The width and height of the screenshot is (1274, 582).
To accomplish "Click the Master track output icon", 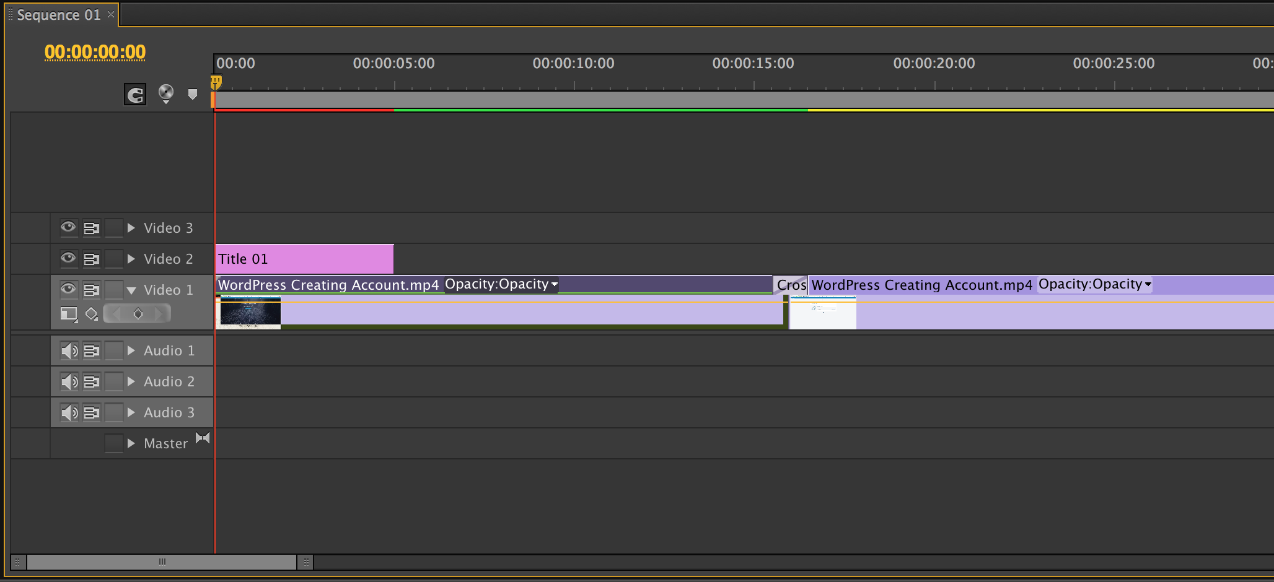I will pos(203,438).
